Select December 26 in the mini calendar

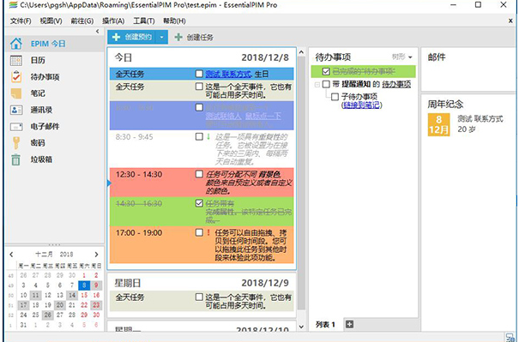(48, 315)
